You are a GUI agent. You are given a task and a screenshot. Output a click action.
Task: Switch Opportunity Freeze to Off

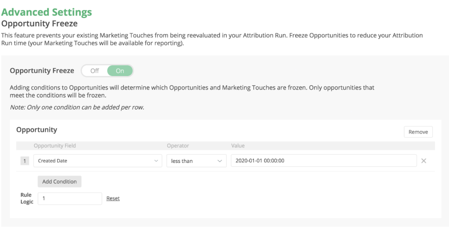(x=95, y=71)
